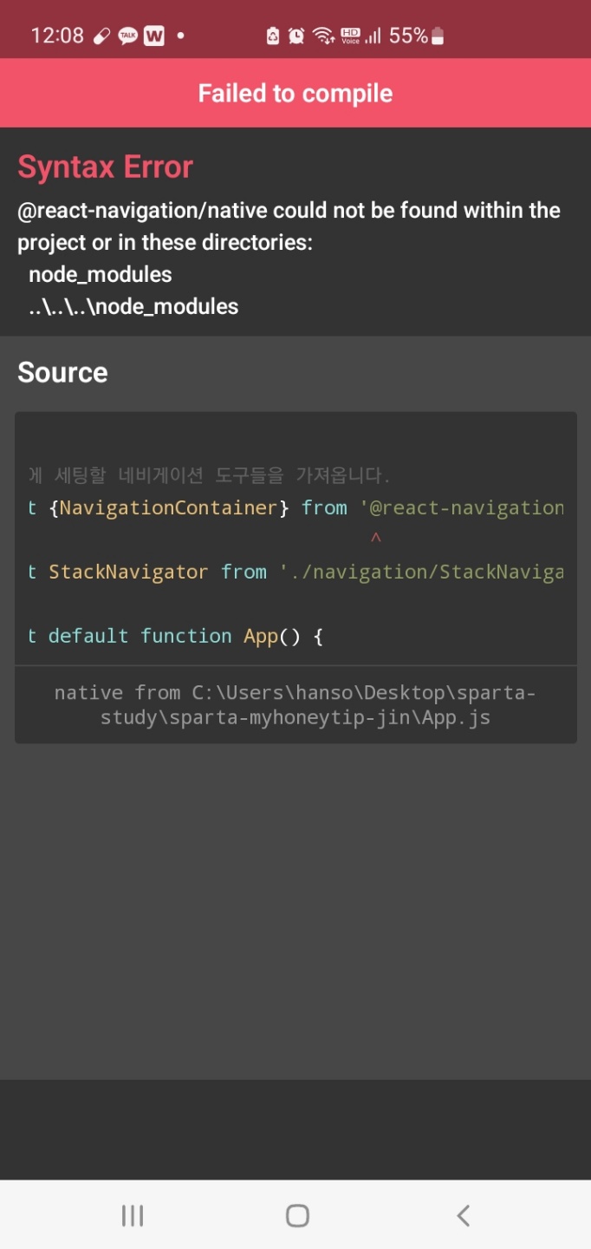This screenshot has width=591, height=1249.
Task: Tap the Korean comment line in source
Action: pos(209,475)
